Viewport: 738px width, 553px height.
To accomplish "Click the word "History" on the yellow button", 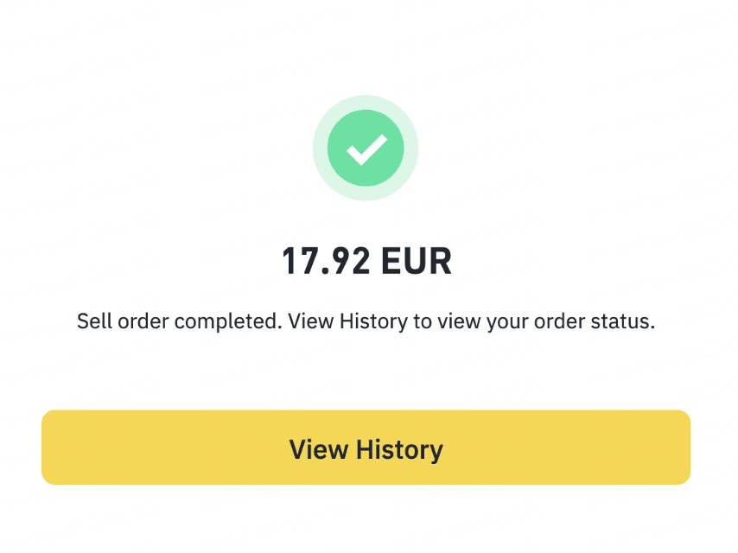I will coord(400,449).
